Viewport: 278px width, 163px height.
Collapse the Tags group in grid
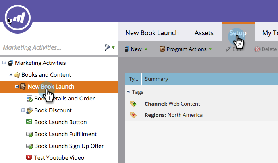[129, 92]
